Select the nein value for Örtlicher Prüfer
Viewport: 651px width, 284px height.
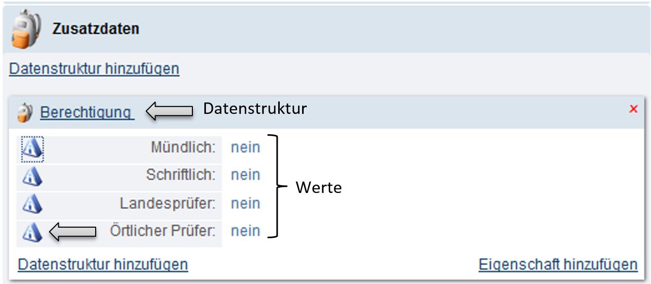click(x=245, y=231)
